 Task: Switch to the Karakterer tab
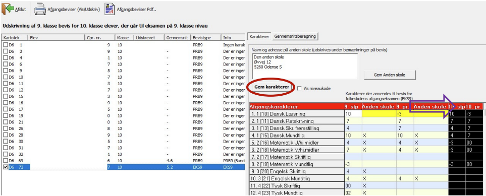(259, 36)
